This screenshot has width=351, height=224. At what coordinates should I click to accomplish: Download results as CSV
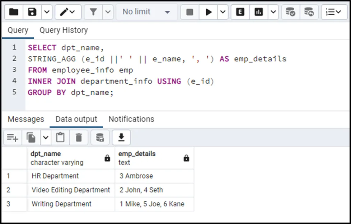pyautogui.click(x=121, y=137)
